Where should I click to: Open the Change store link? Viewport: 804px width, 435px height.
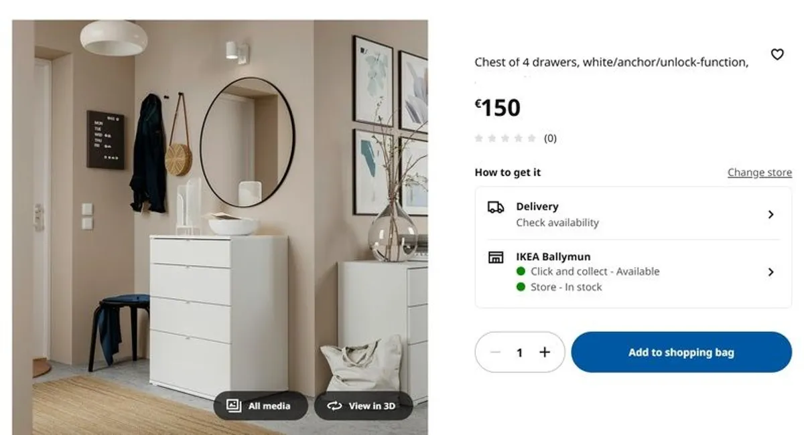point(760,173)
